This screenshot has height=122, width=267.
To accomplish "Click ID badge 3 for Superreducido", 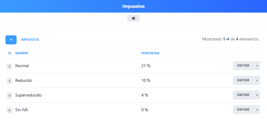I will (x=9, y=95).
